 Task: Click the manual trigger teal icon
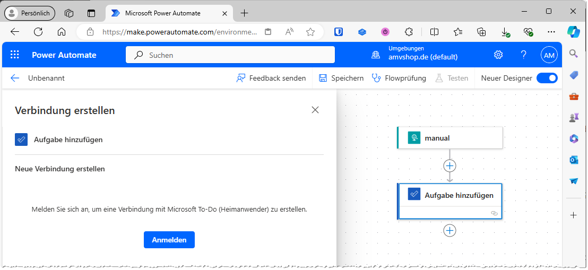pyautogui.click(x=414, y=138)
